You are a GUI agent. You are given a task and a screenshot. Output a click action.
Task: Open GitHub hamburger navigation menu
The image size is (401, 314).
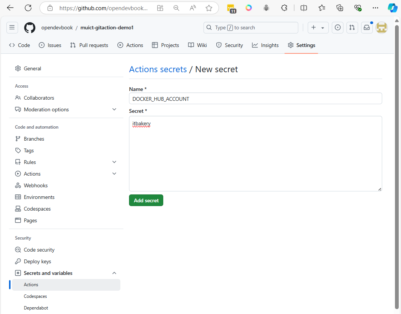point(12,27)
